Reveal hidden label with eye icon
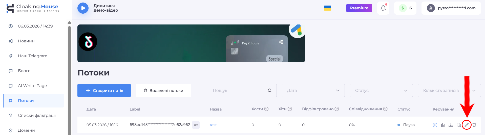This screenshot has height=135, width=485. point(196,125)
